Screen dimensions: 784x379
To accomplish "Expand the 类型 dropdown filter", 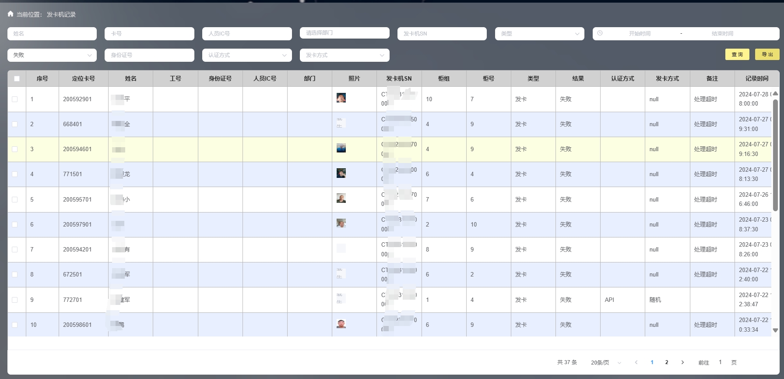I will click(539, 34).
